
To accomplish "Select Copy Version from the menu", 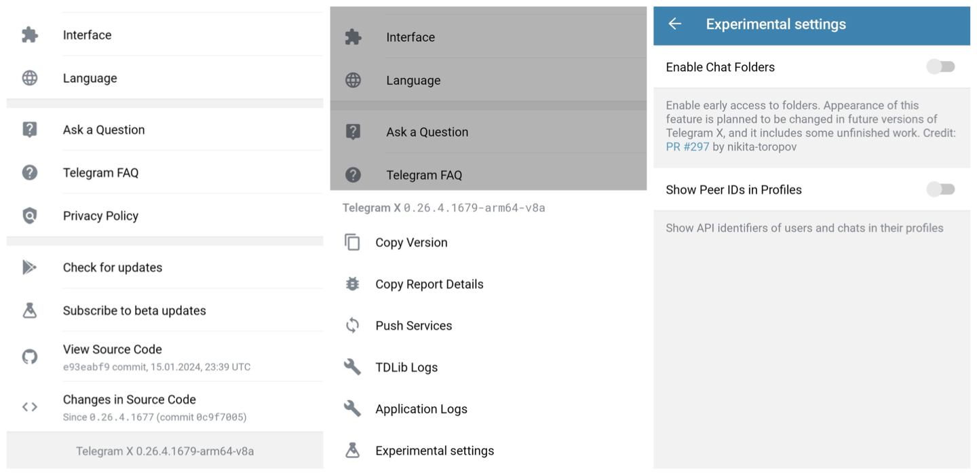I will [411, 242].
